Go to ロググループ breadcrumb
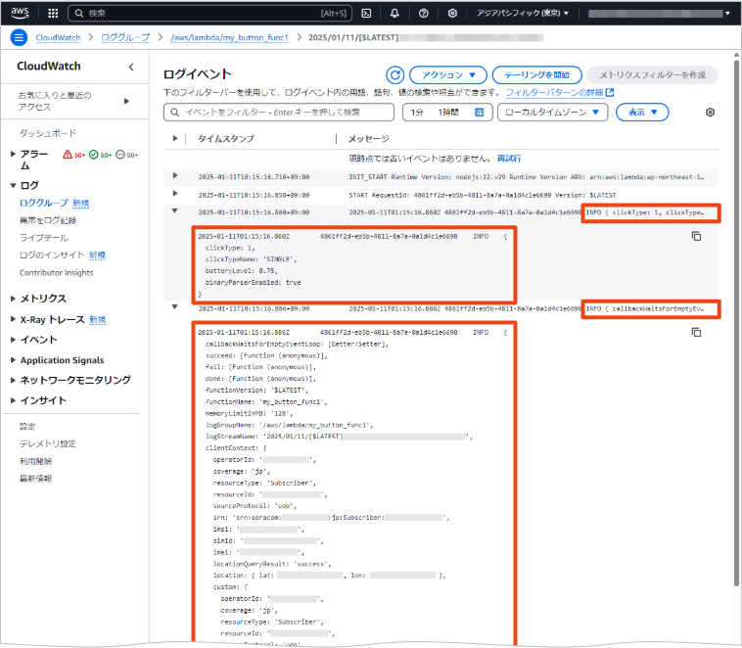 pos(125,37)
